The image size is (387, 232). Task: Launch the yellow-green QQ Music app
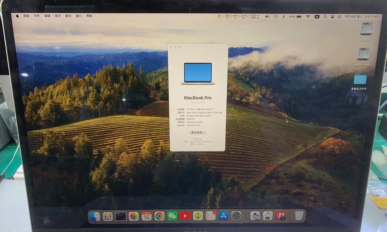pos(198,216)
